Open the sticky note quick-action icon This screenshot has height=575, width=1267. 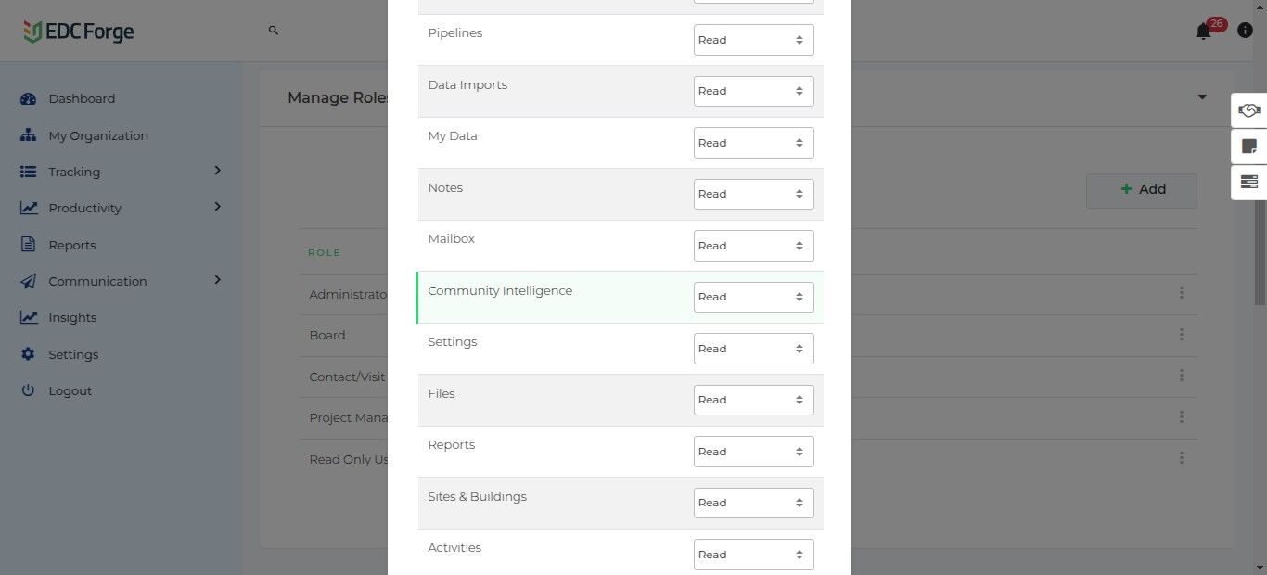point(1248,147)
